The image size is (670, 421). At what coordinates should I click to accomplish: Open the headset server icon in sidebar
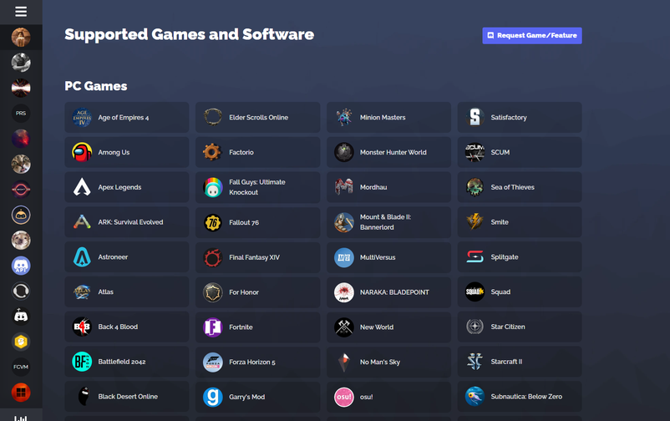pyautogui.click(x=21, y=291)
